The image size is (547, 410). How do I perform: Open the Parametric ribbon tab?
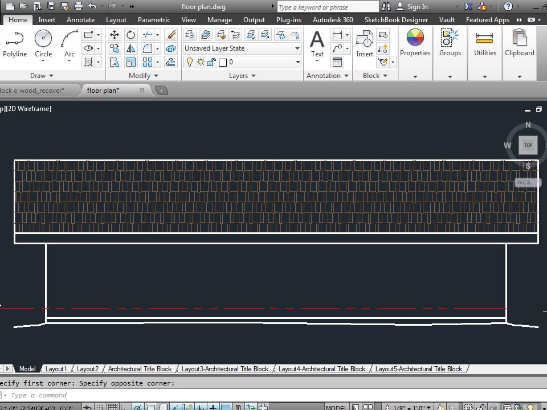pyautogui.click(x=154, y=20)
